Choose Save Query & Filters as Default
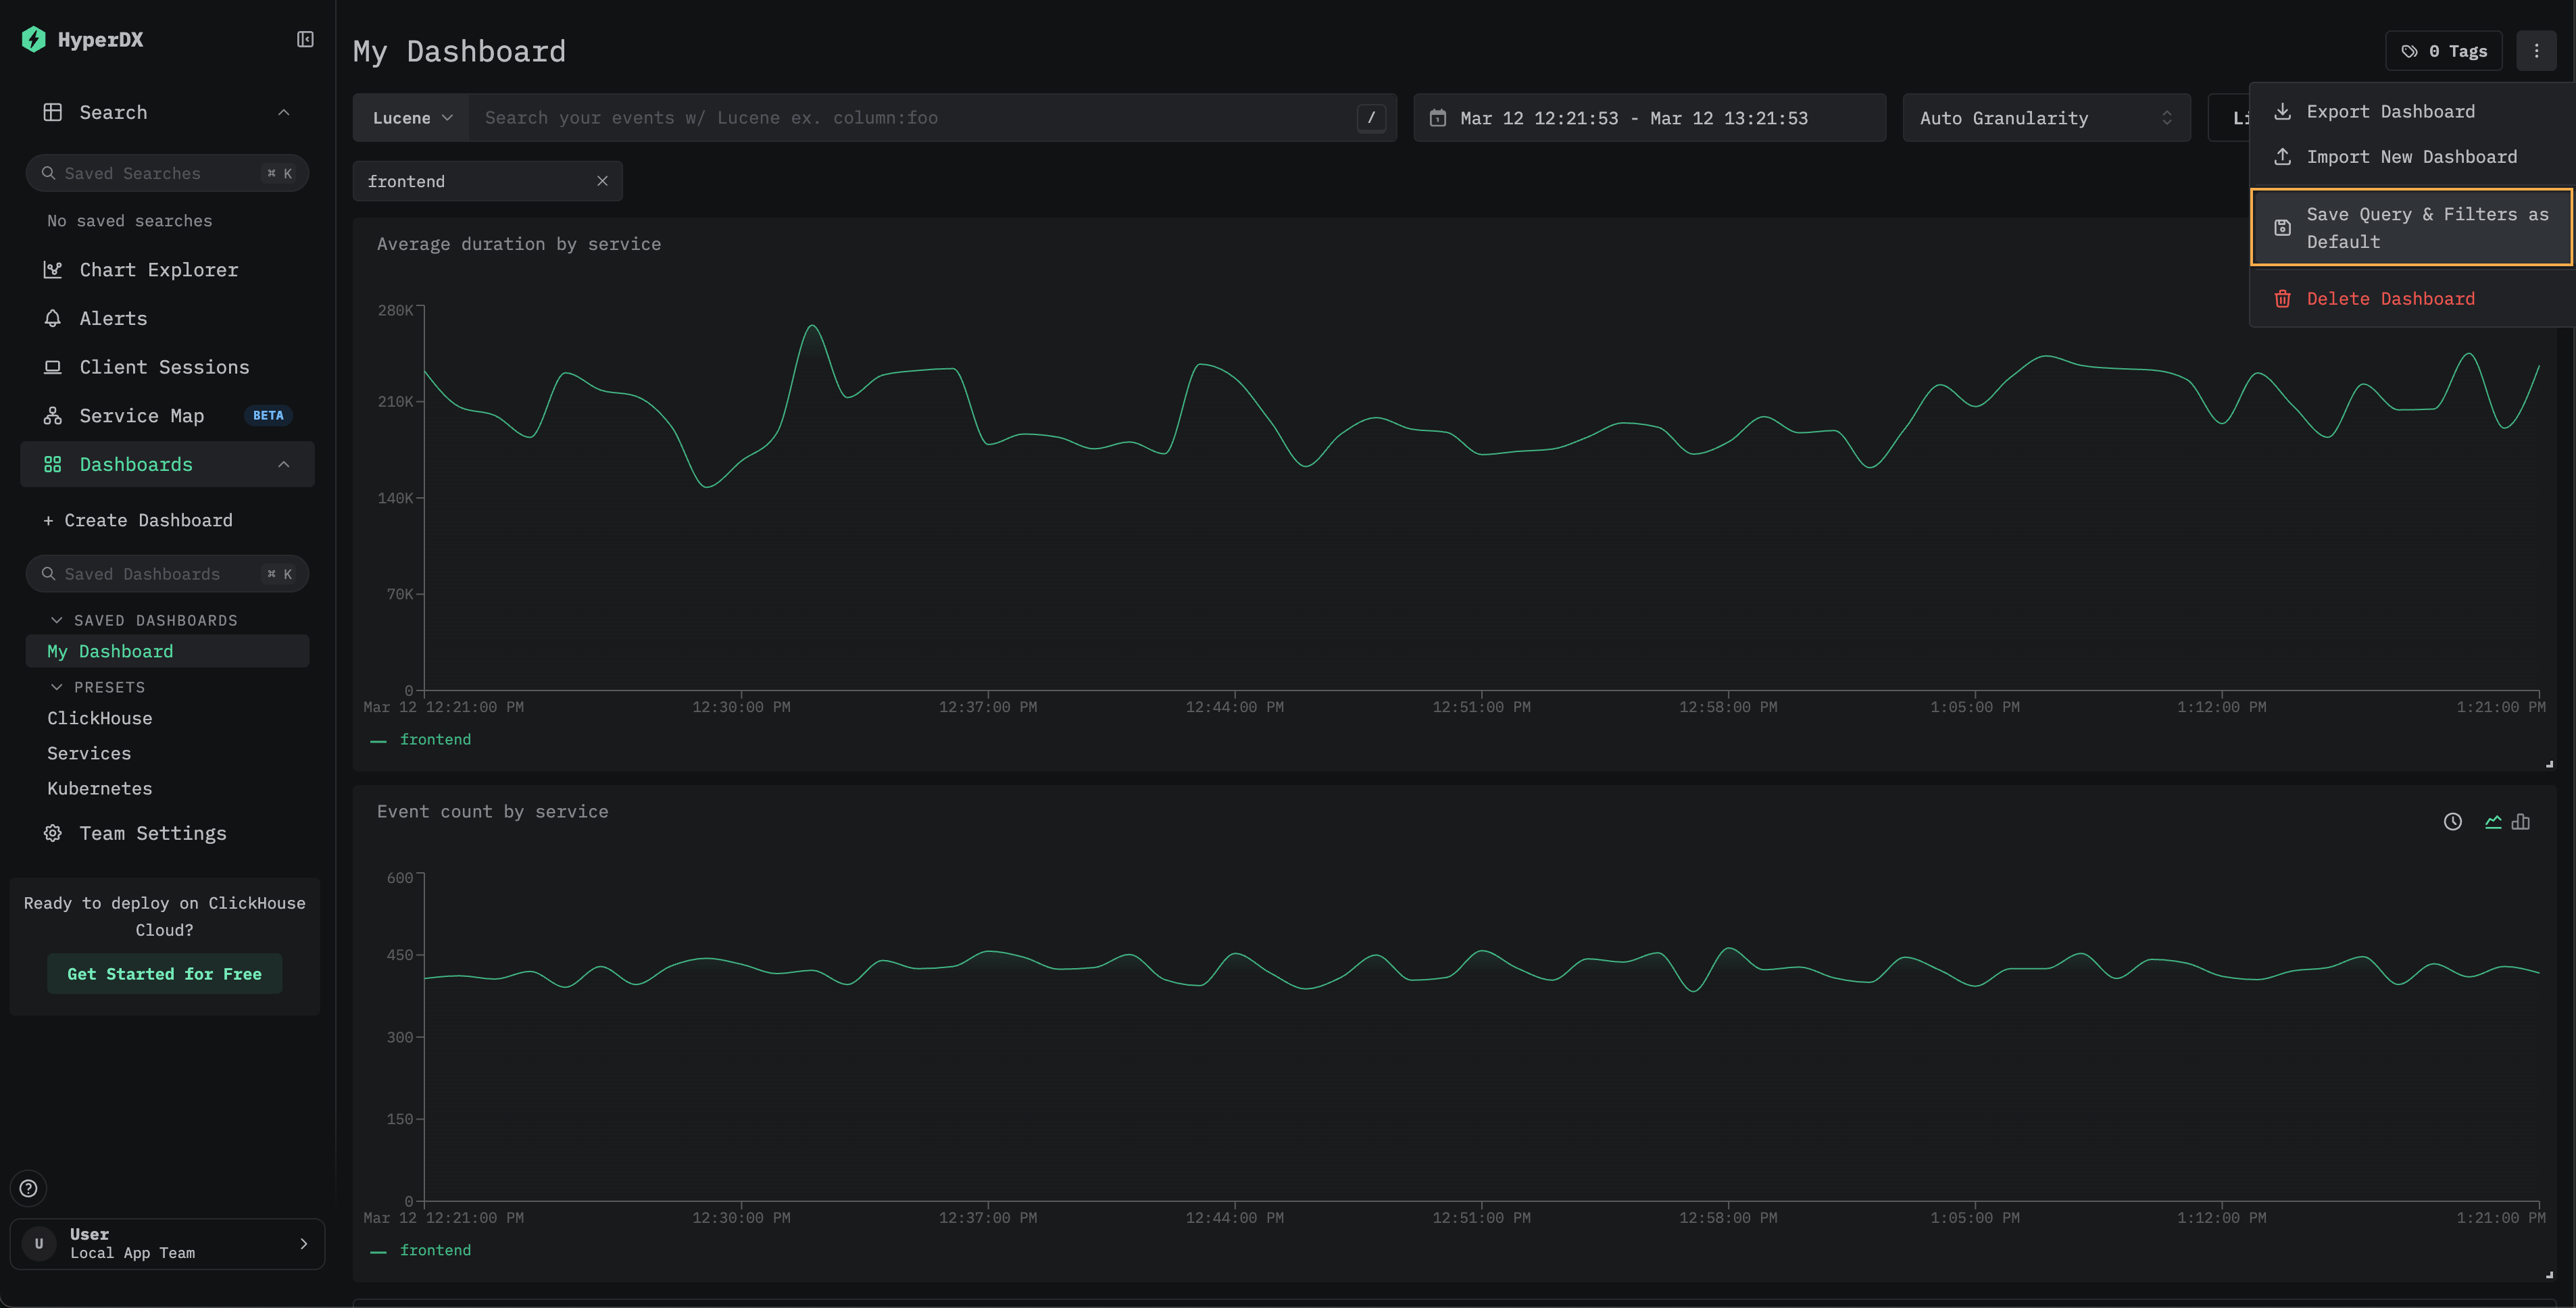Viewport: 2576px width, 1308px height. point(2410,227)
